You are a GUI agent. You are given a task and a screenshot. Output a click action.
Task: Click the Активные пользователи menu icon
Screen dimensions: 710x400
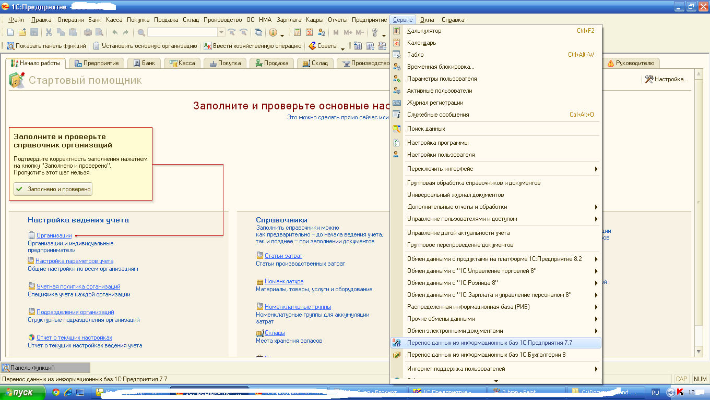[x=397, y=91]
